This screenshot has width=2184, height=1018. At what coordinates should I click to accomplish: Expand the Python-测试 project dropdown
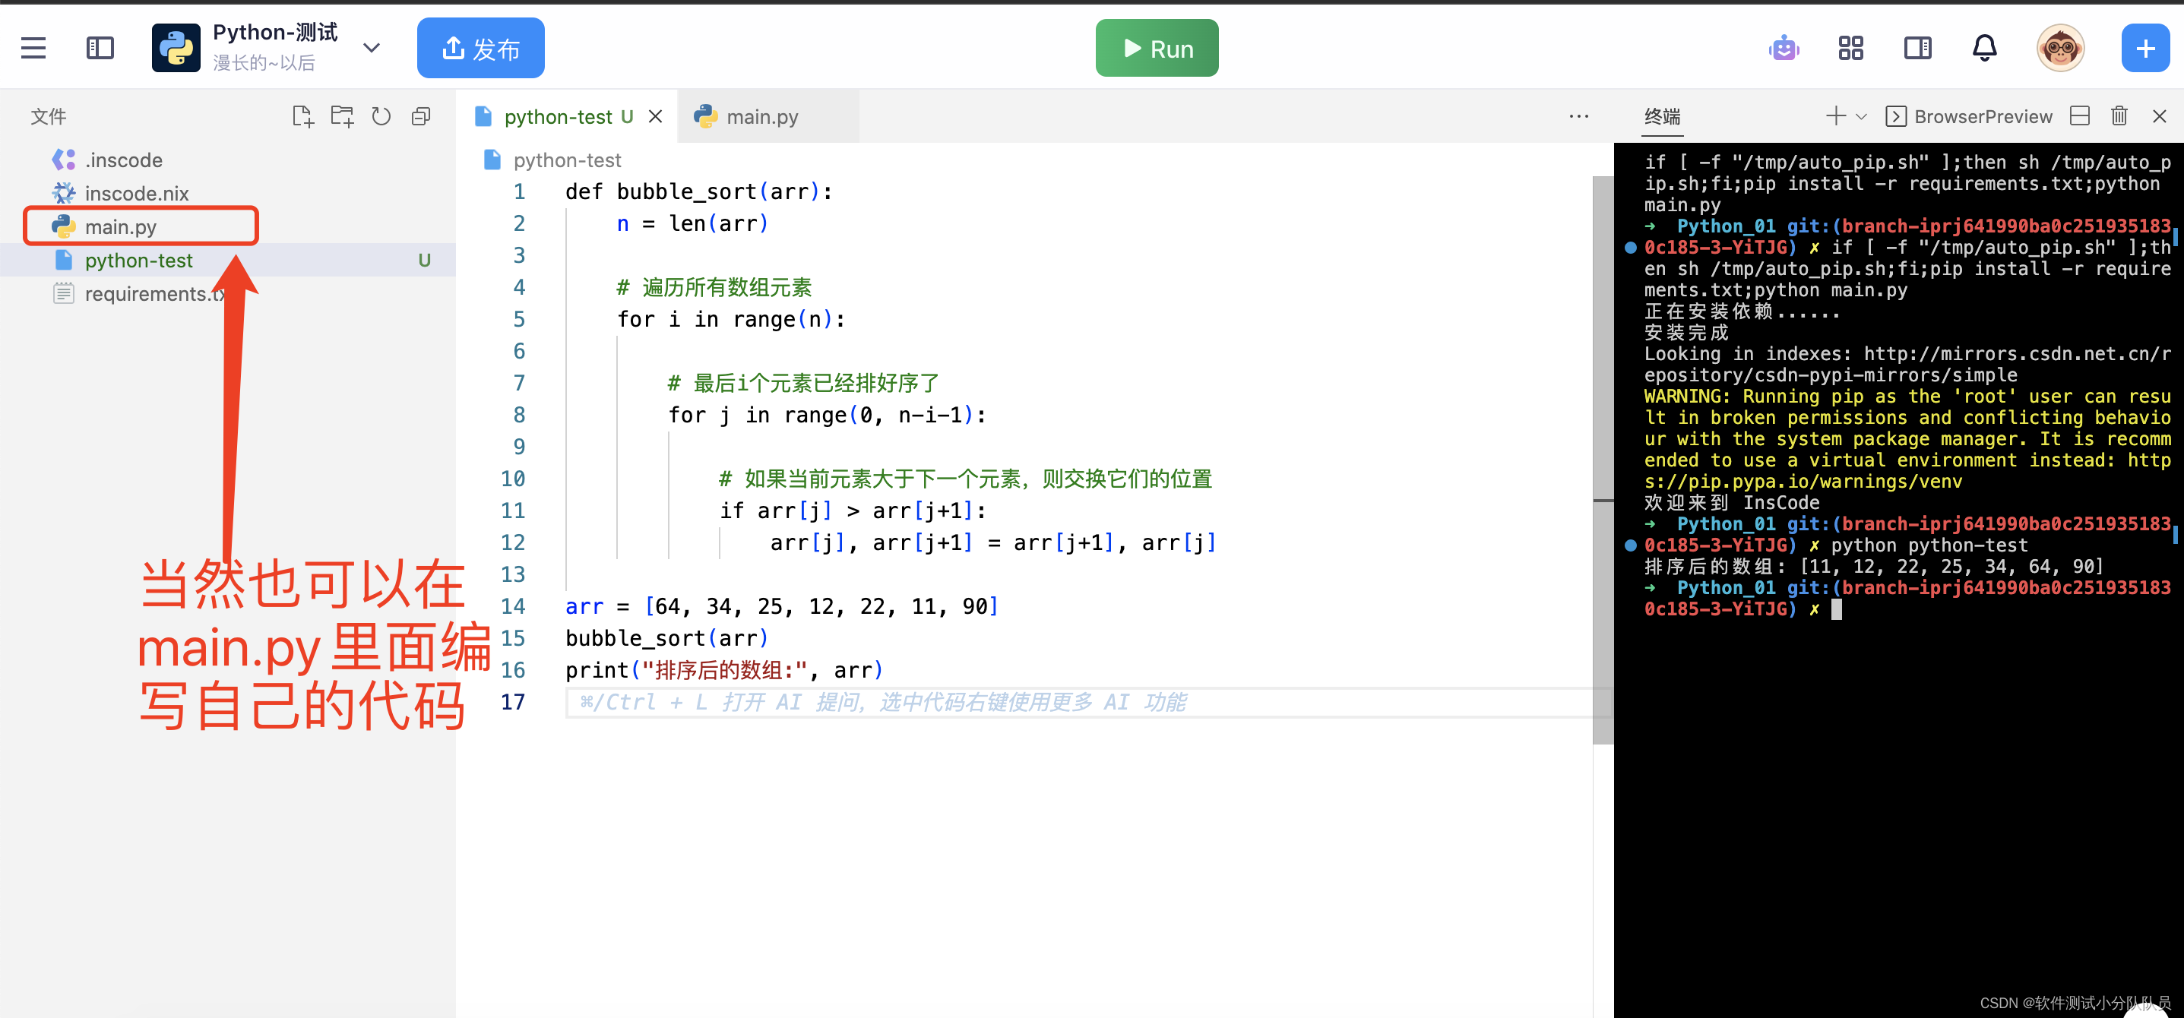(372, 49)
